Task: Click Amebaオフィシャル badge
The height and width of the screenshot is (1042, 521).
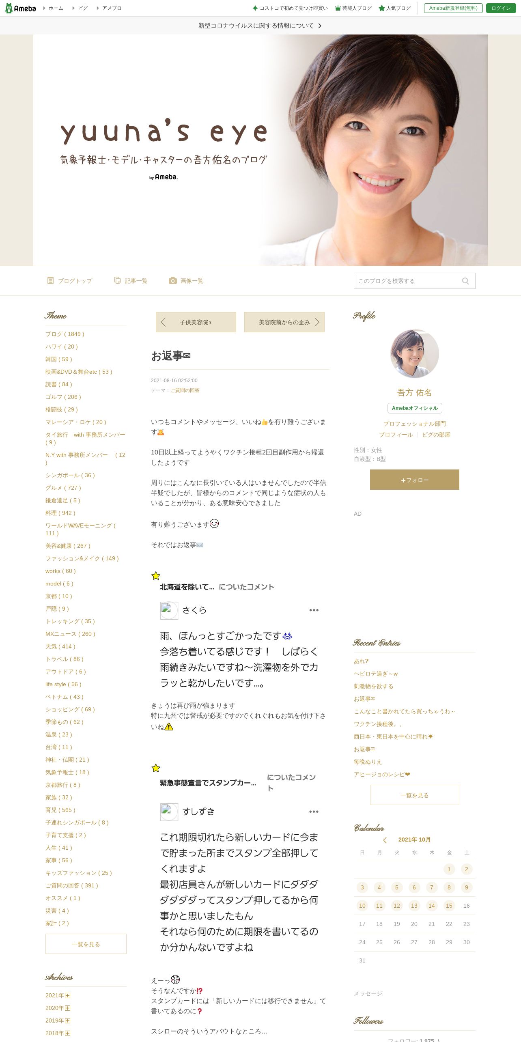Action: [x=415, y=408]
